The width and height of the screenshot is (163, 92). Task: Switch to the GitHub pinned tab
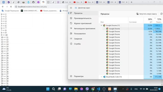(33, 2)
